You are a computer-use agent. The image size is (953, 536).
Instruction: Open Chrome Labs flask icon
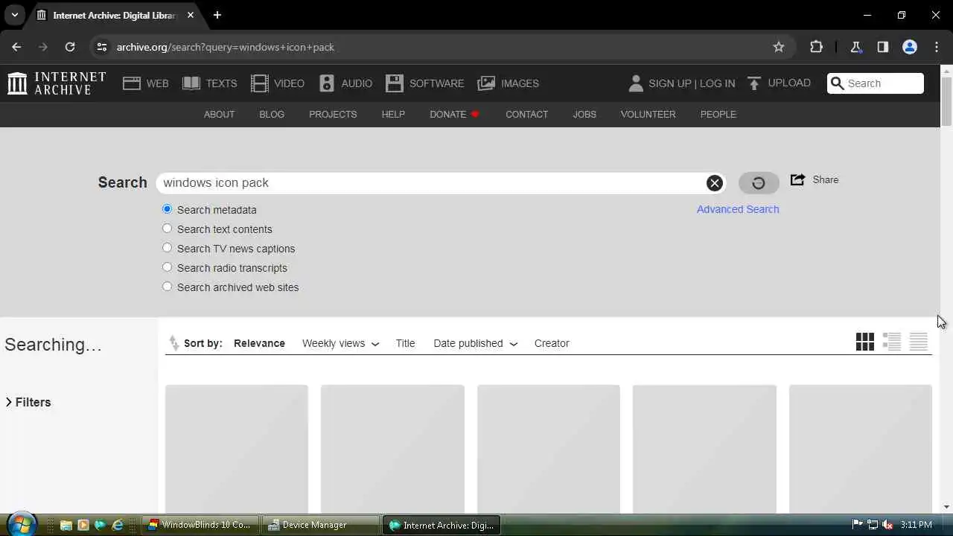(x=856, y=47)
